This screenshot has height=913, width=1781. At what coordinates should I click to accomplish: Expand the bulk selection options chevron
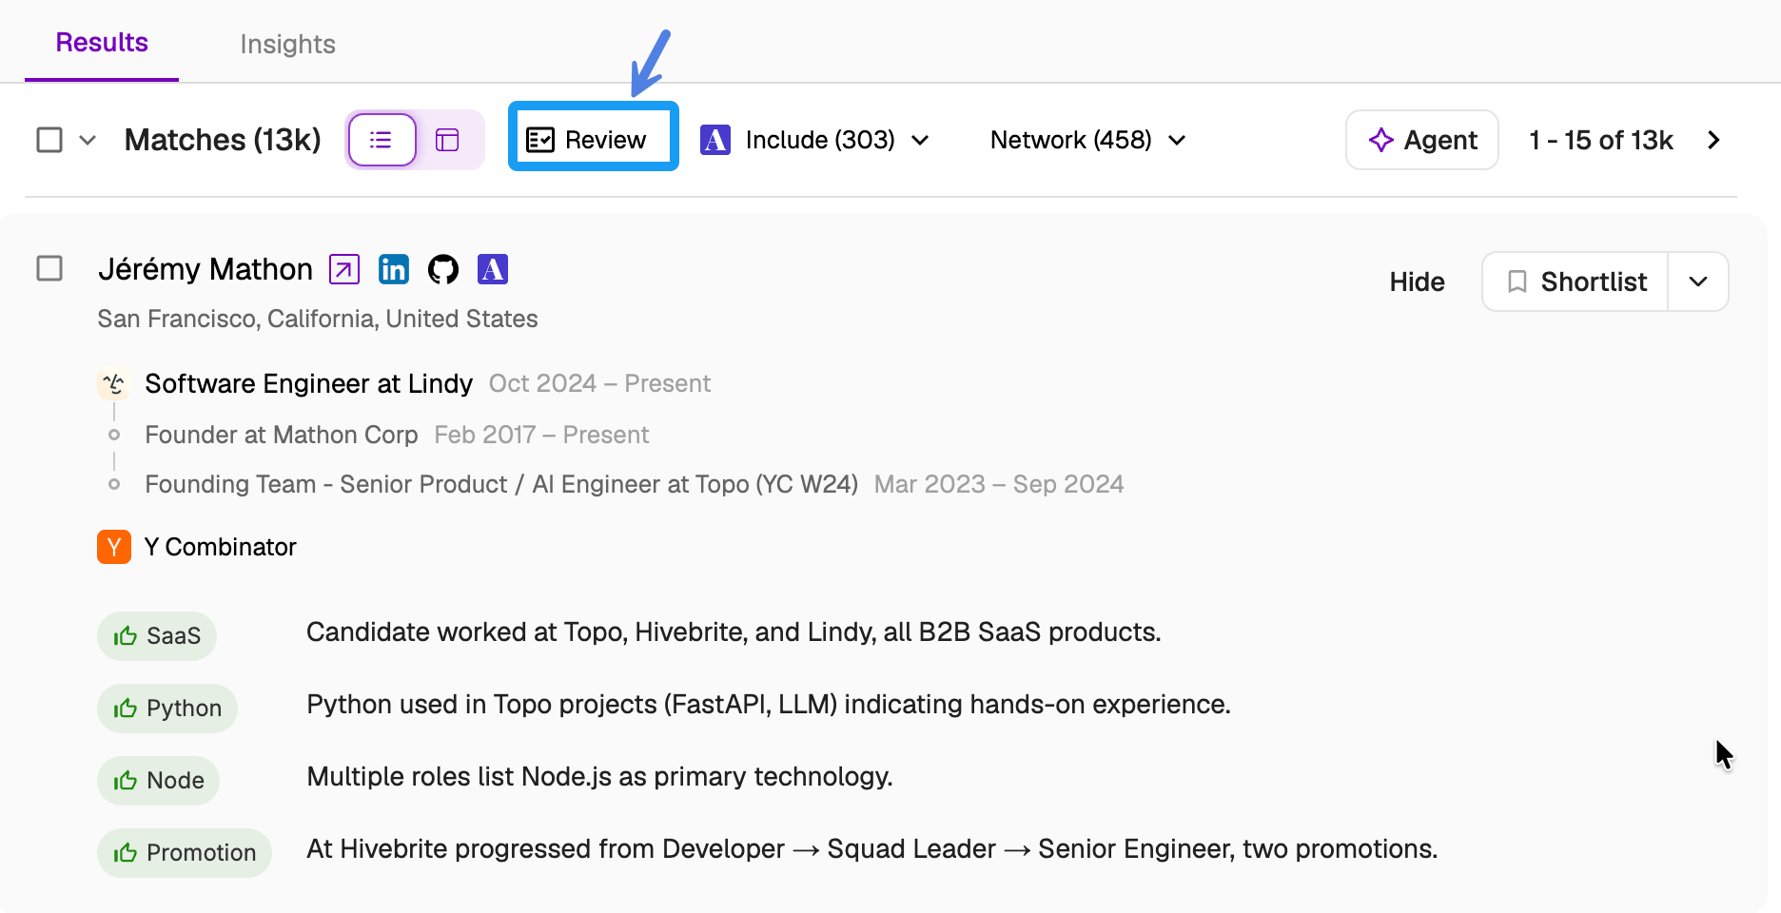[x=88, y=140]
